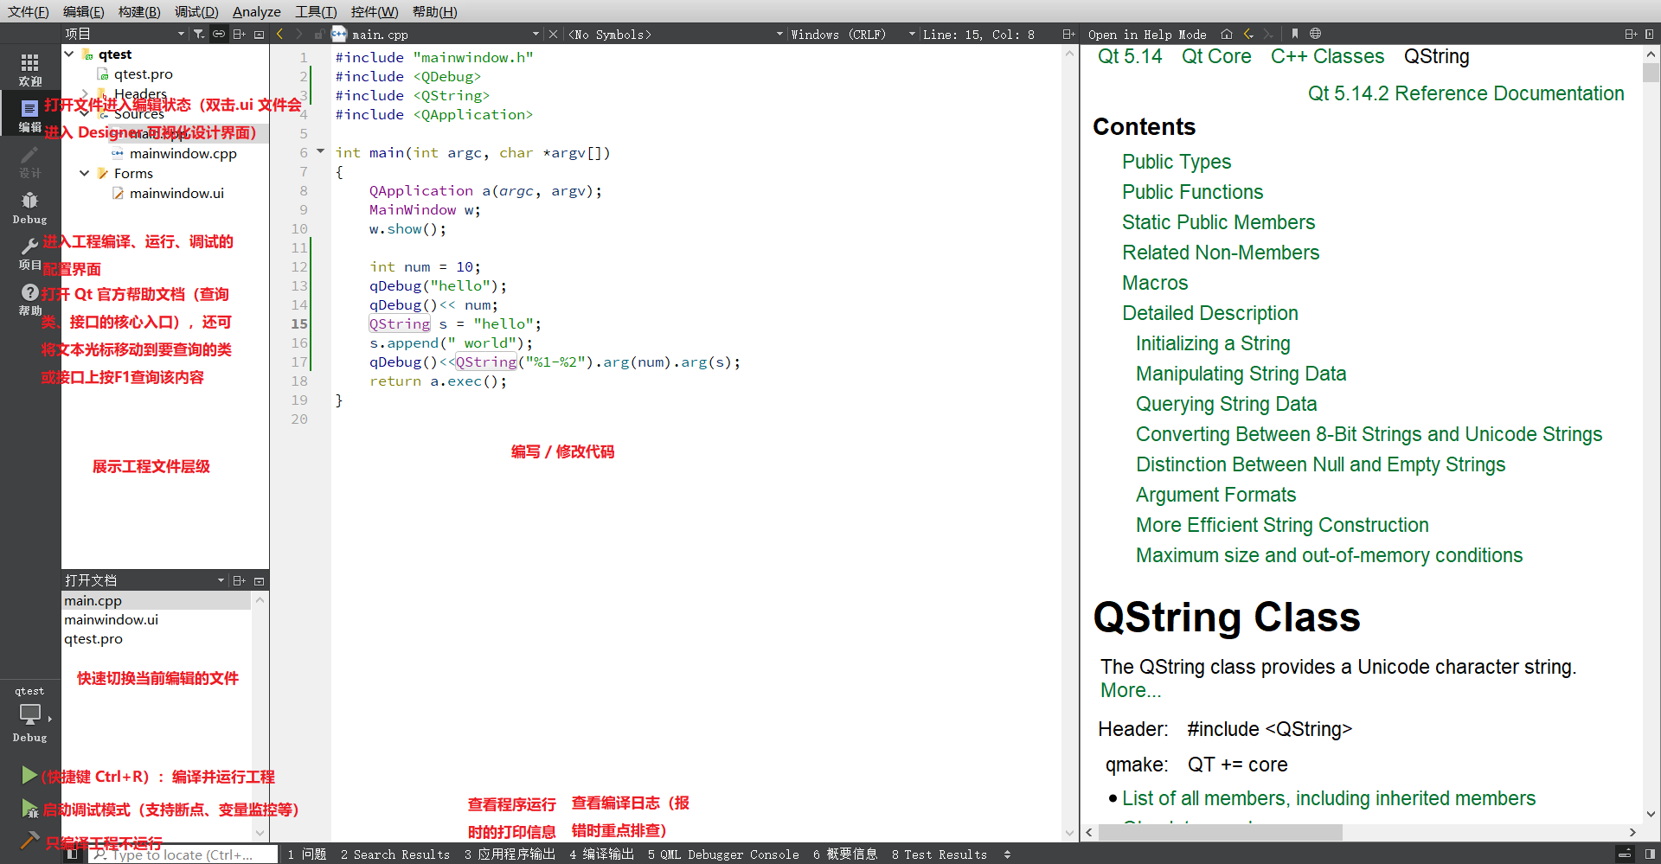This screenshot has width=1661, height=864.
Task: Split the help viewer panel
Action: pyautogui.click(x=1630, y=34)
